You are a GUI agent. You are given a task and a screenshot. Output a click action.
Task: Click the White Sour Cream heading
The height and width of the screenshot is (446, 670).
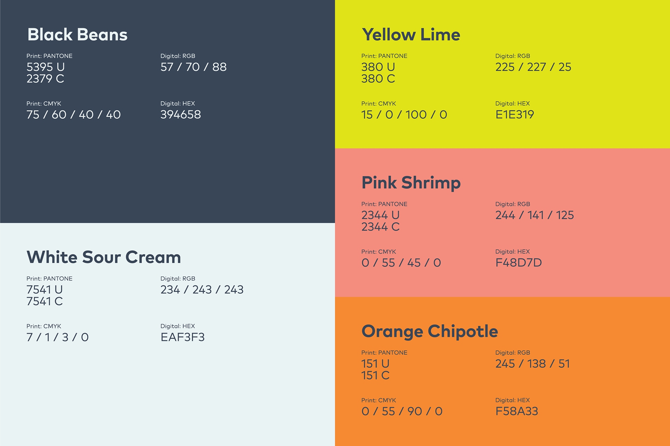pyautogui.click(x=104, y=257)
